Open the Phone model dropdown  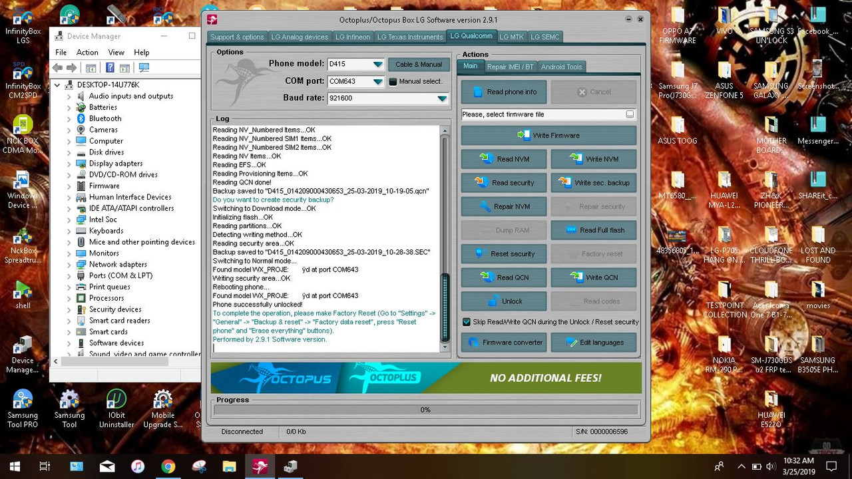tap(377, 65)
